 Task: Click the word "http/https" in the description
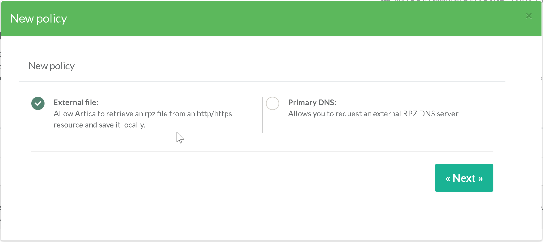click(214, 114)
